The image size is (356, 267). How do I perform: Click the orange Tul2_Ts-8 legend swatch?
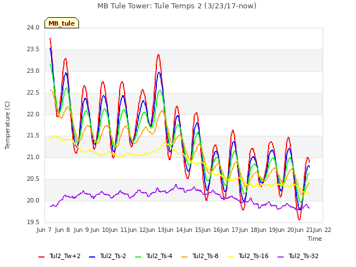(x=184, y=257)
